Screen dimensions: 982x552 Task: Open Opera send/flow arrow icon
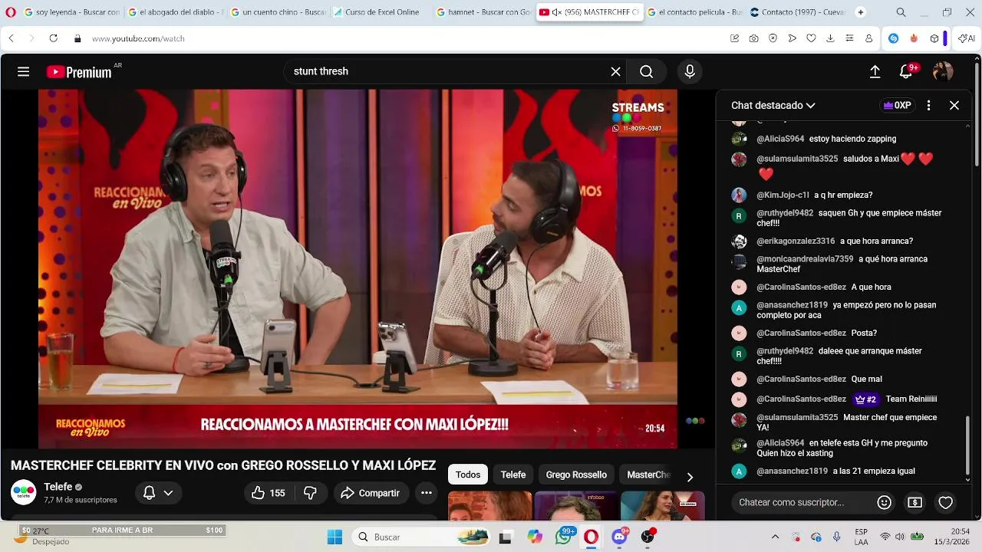pyautogui.click(x=792, y=38)
